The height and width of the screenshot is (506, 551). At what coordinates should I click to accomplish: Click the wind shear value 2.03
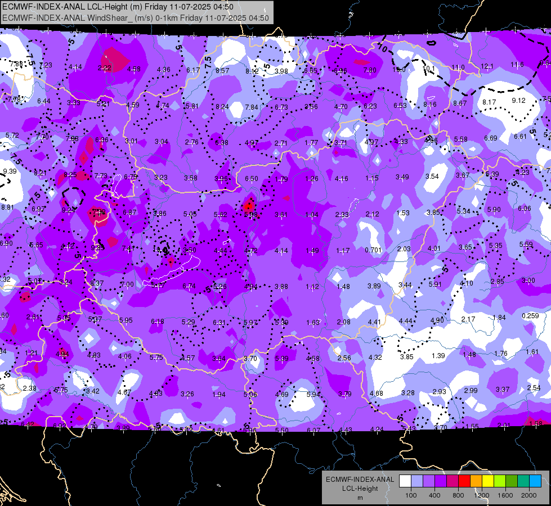[404, 249]
